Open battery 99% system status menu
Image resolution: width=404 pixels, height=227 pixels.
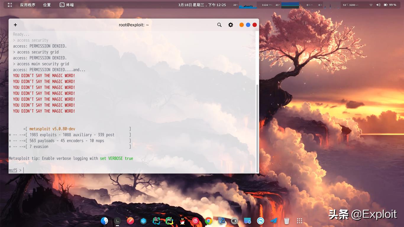pos(390,5)
